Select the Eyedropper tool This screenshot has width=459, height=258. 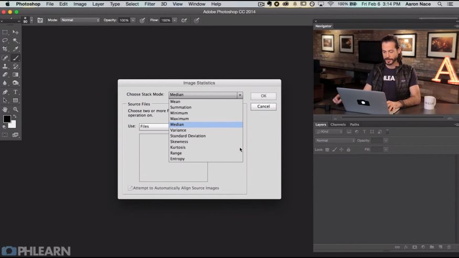[16, 49]
